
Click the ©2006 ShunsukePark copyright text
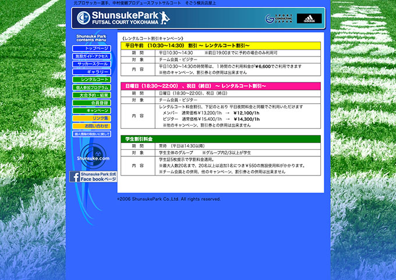click(x=169, y=199)
